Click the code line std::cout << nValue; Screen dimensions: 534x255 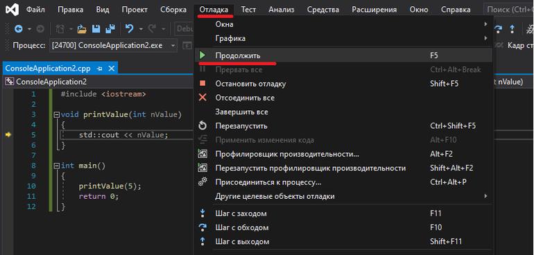click(x=123, y=135)
